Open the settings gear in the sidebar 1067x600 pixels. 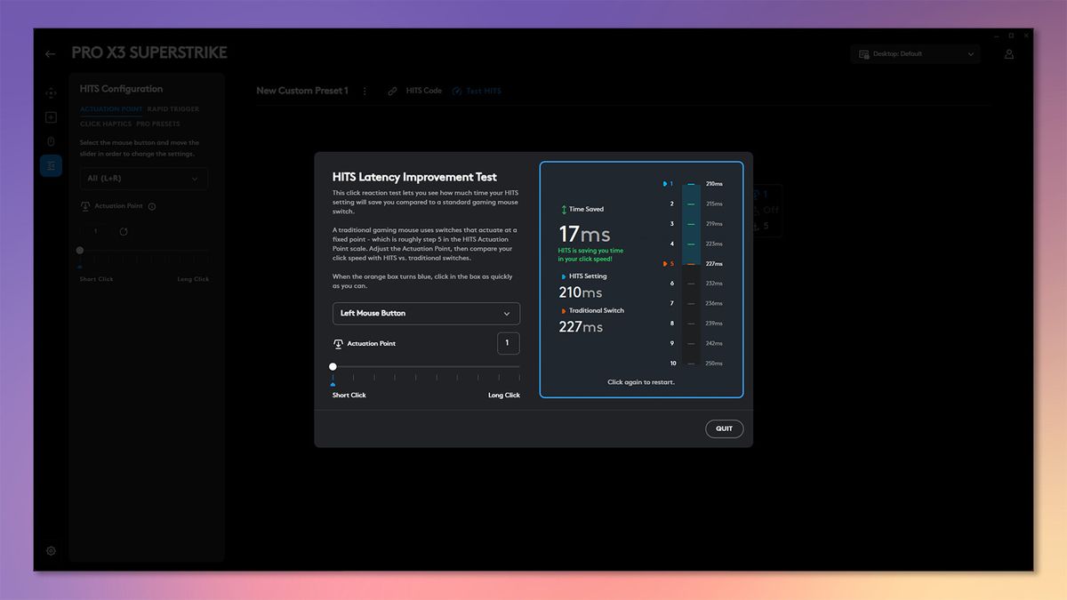51,551
